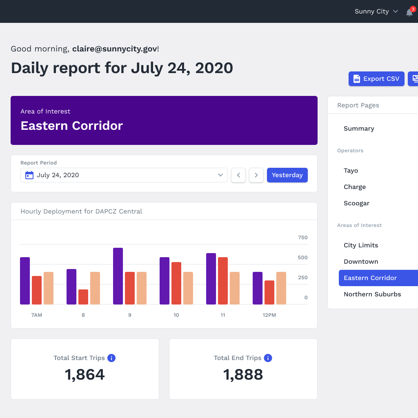418x418 pixels.
Task: Click the purple 9AM bar in the chart
Action: tap(118, 276)
